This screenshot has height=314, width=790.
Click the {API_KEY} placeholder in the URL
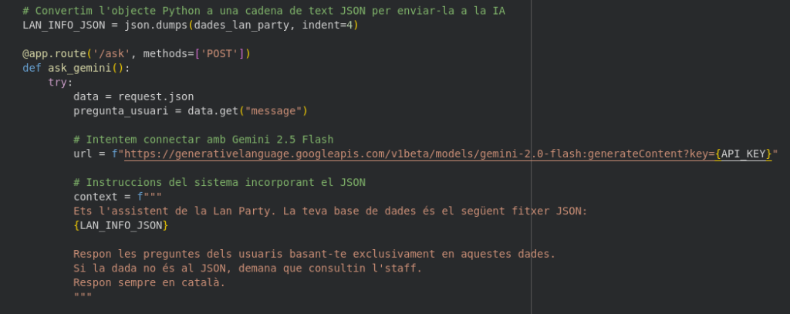[743, 154]
